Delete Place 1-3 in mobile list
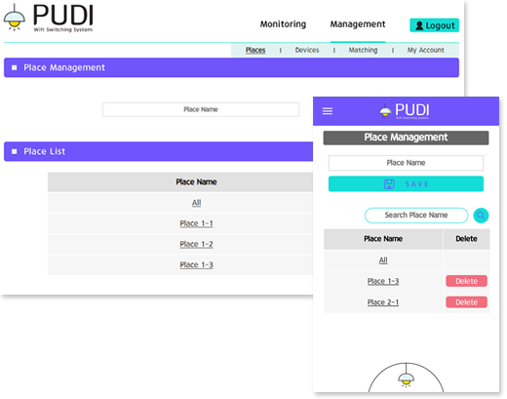Viewport: 507px width, 399px height. [466, 281]
